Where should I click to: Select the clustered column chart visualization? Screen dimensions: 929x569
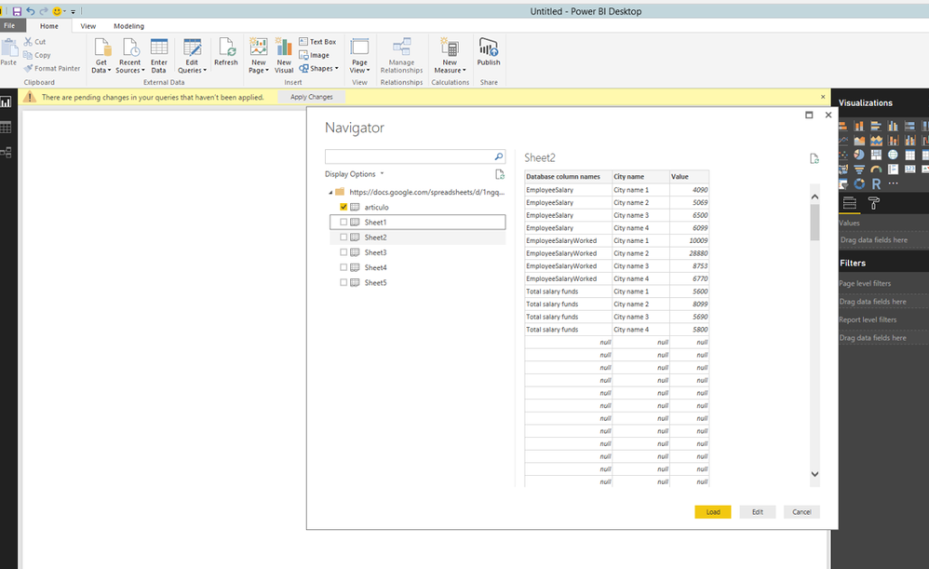coord(893,126)
